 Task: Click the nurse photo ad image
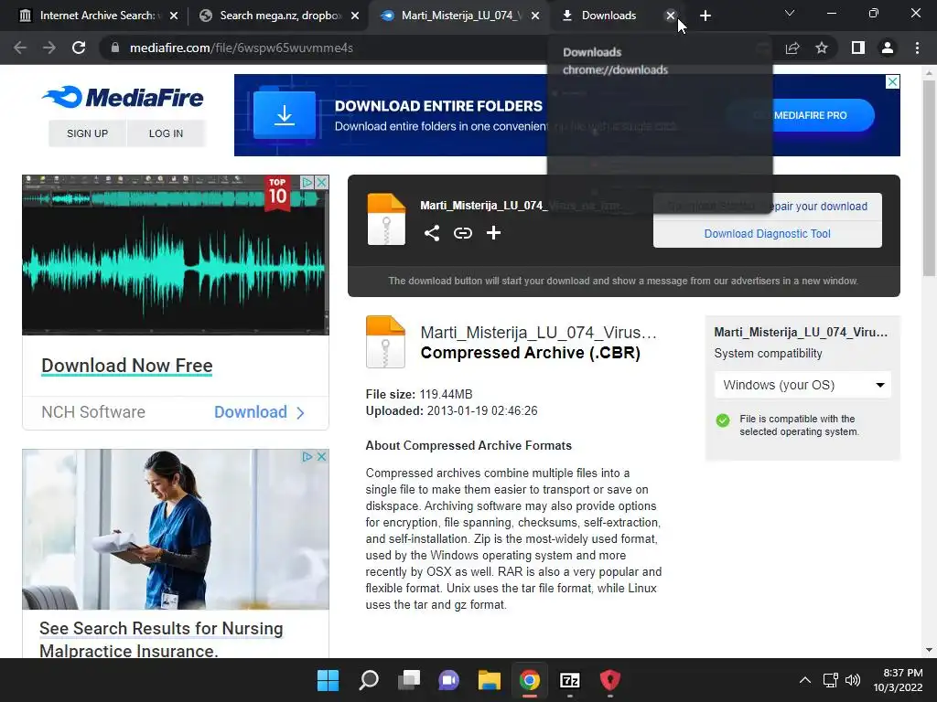175,529
